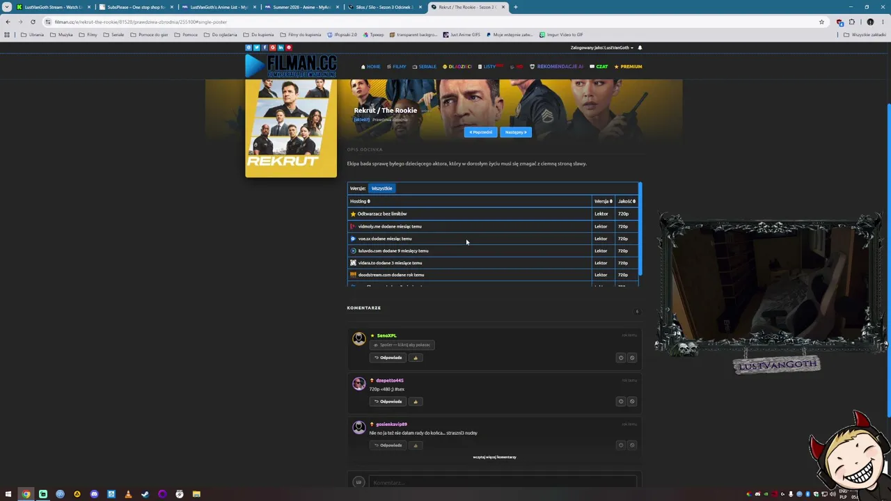Screen dimensions: 891x501
Task: Click the Rekrut poster thumbnail
Action: (291, 129)
